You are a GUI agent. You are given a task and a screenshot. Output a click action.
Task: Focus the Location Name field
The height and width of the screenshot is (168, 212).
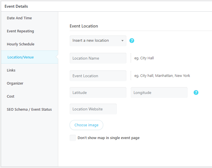point(98,58)
